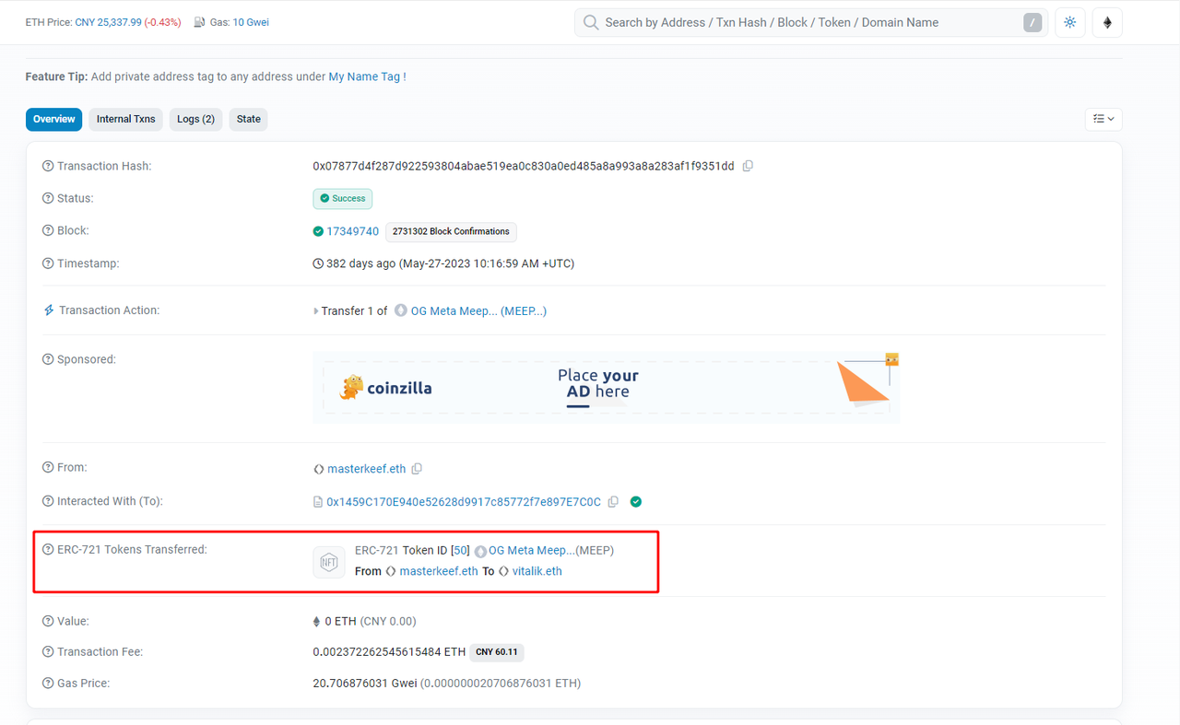The width and height of the screenshot is (1180, 725).
Task: Open the list view options dropdown
Action: click(1103, 119)
